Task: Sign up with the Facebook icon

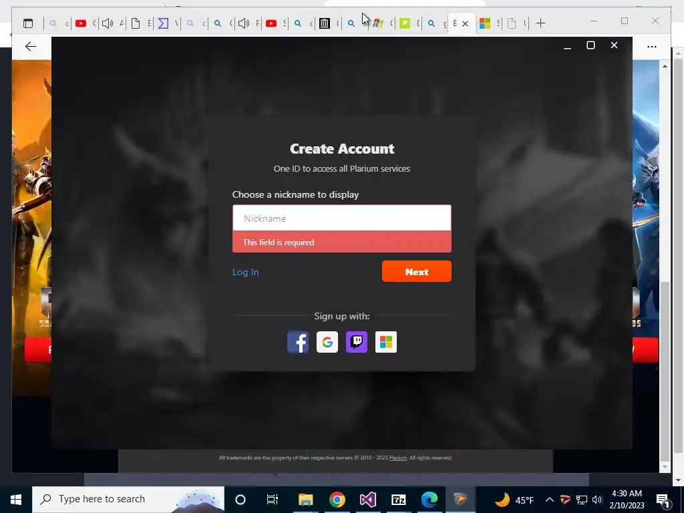Action: 298,342
